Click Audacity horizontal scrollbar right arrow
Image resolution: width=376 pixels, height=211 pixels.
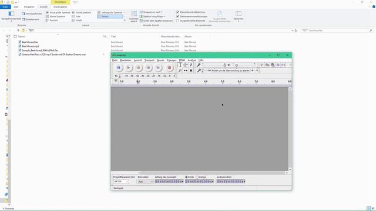[287, 173]
